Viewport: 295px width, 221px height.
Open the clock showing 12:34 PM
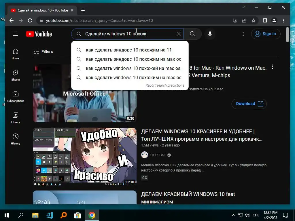270,215
